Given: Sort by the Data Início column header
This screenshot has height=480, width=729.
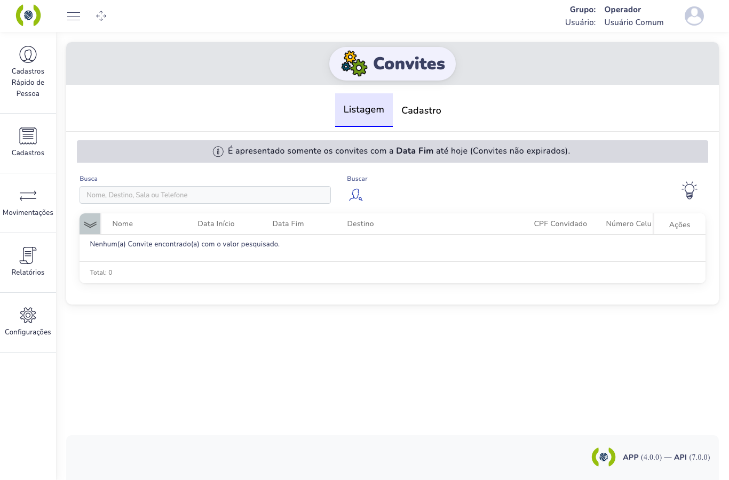Looking at the screenshot, I should [x=216, y=223].
